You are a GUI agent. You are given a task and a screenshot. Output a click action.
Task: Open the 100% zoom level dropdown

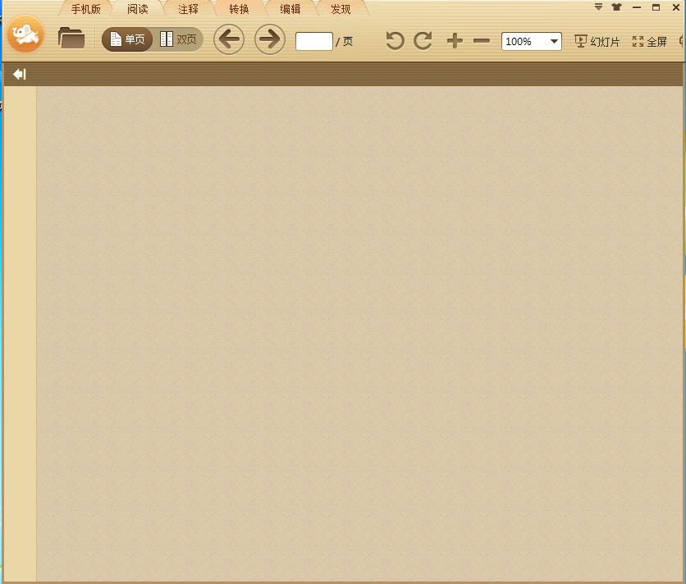(554, 41)
